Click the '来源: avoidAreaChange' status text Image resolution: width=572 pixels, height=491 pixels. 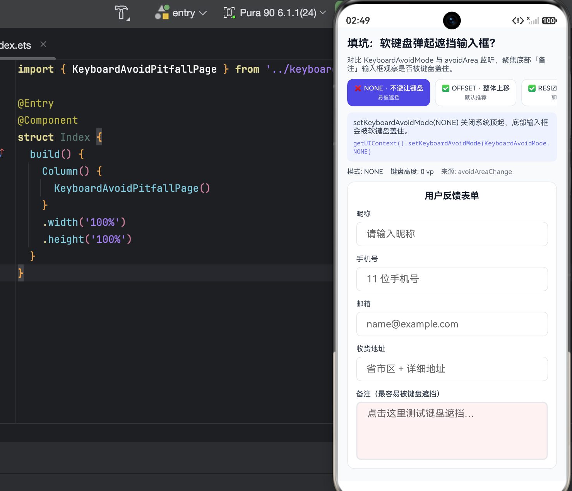pyautogui.click(x=476, y=172)
